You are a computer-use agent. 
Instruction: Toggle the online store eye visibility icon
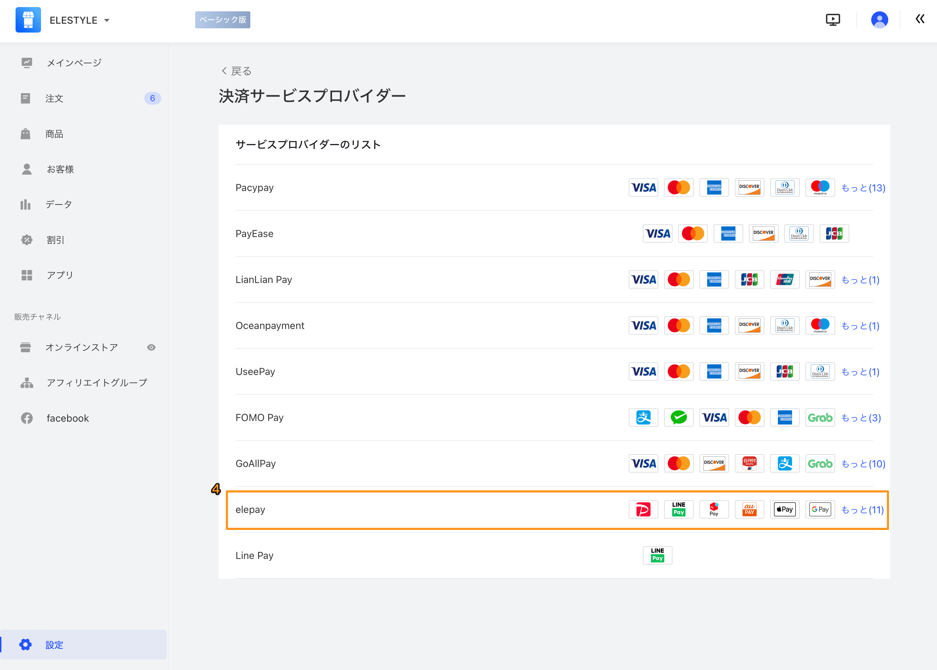151,347
